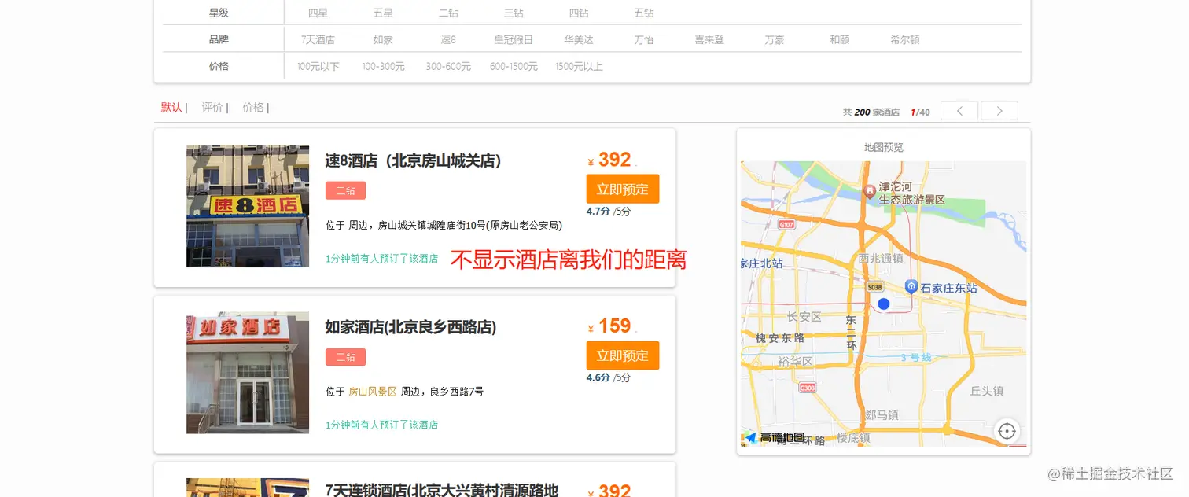Select the 如家 brand filter
Screen dimensions: 1189x497
tap(383, 40)
